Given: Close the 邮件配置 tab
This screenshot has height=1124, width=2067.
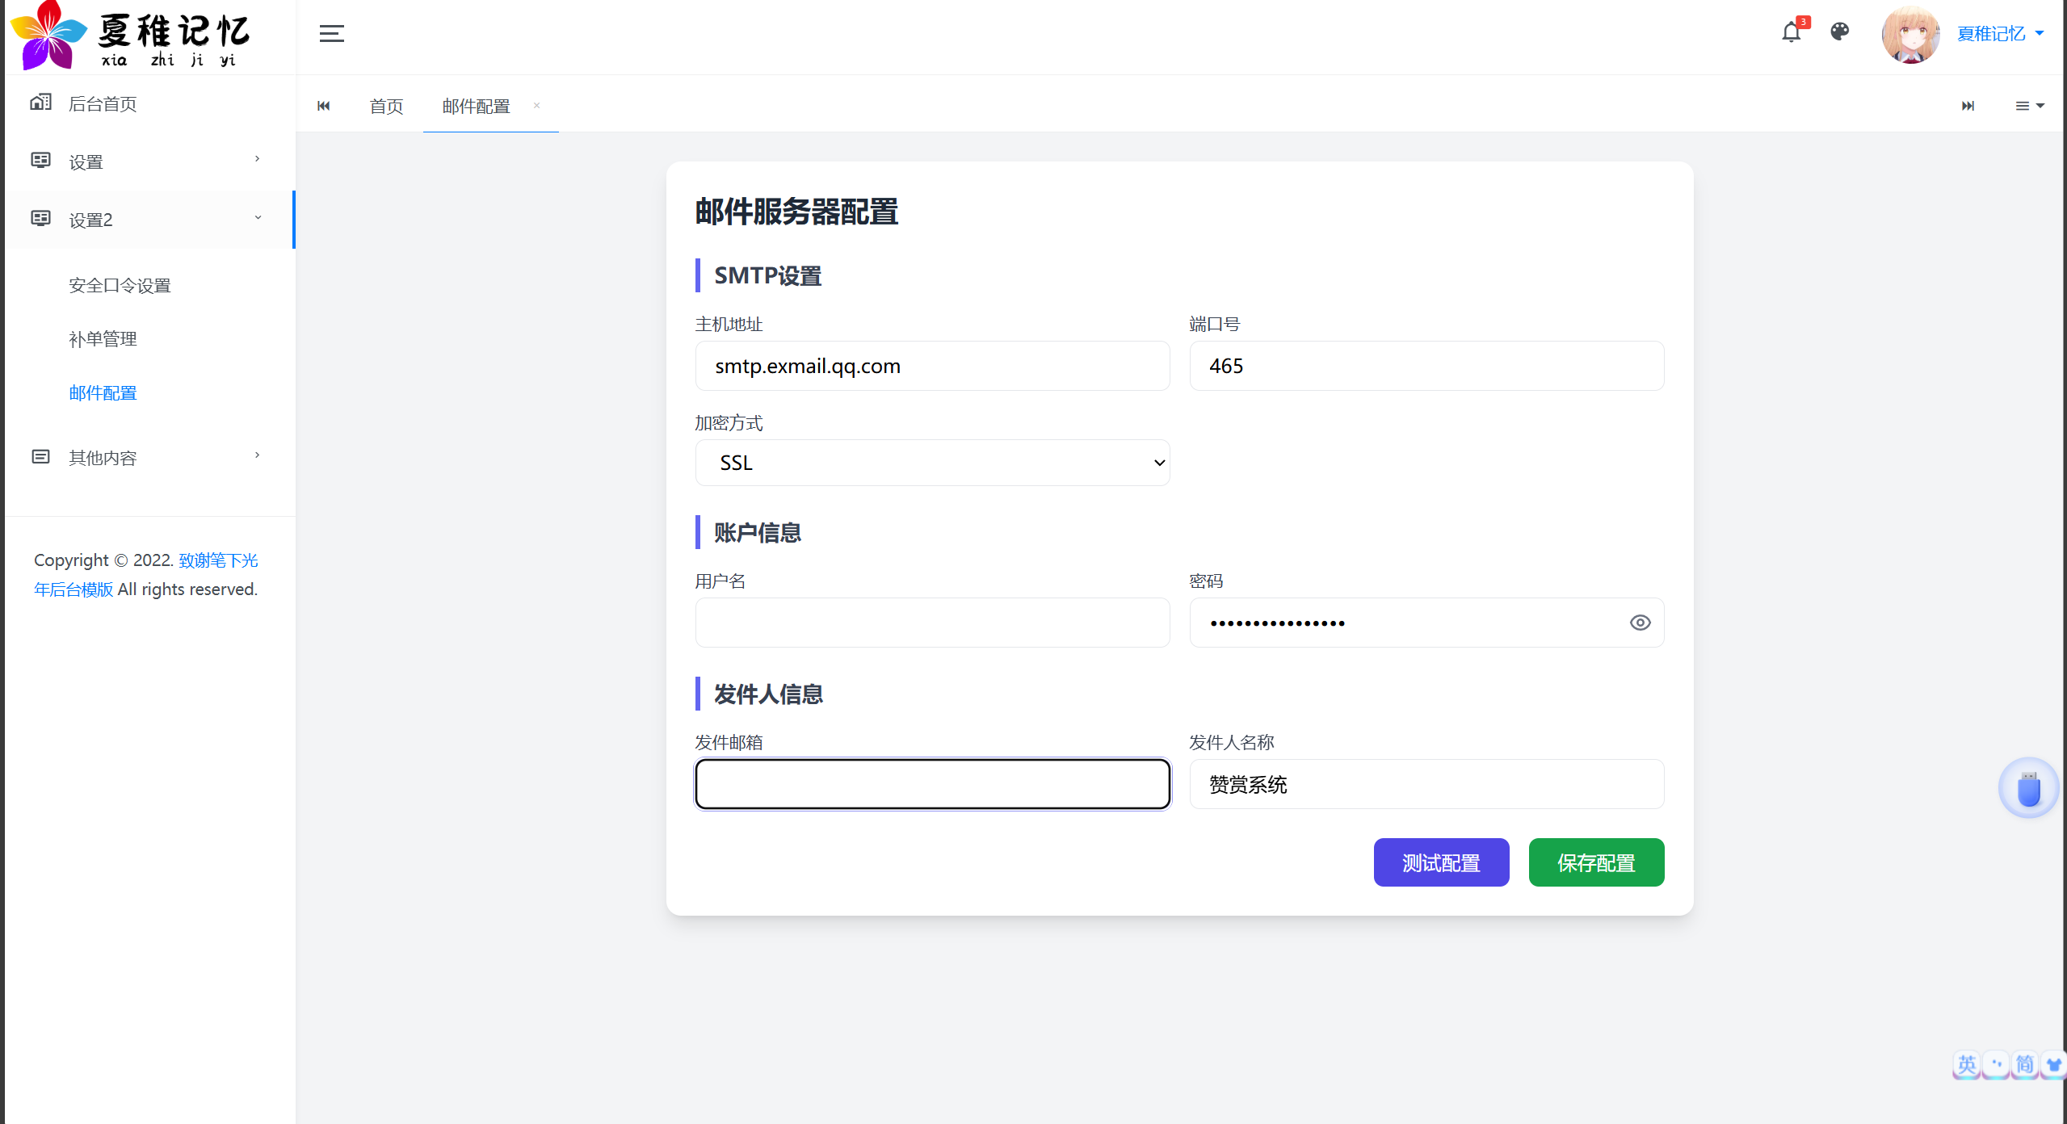Looking at the screenshot, I should click(536, 106).
